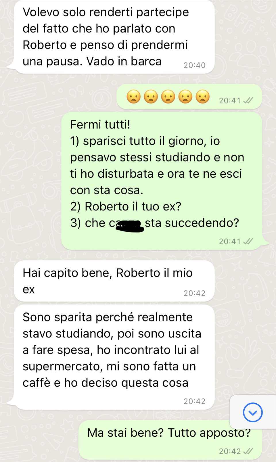Tap the third worried face emoji
Viewport: 276px width, 462px height.
click(x=168, y=97)
